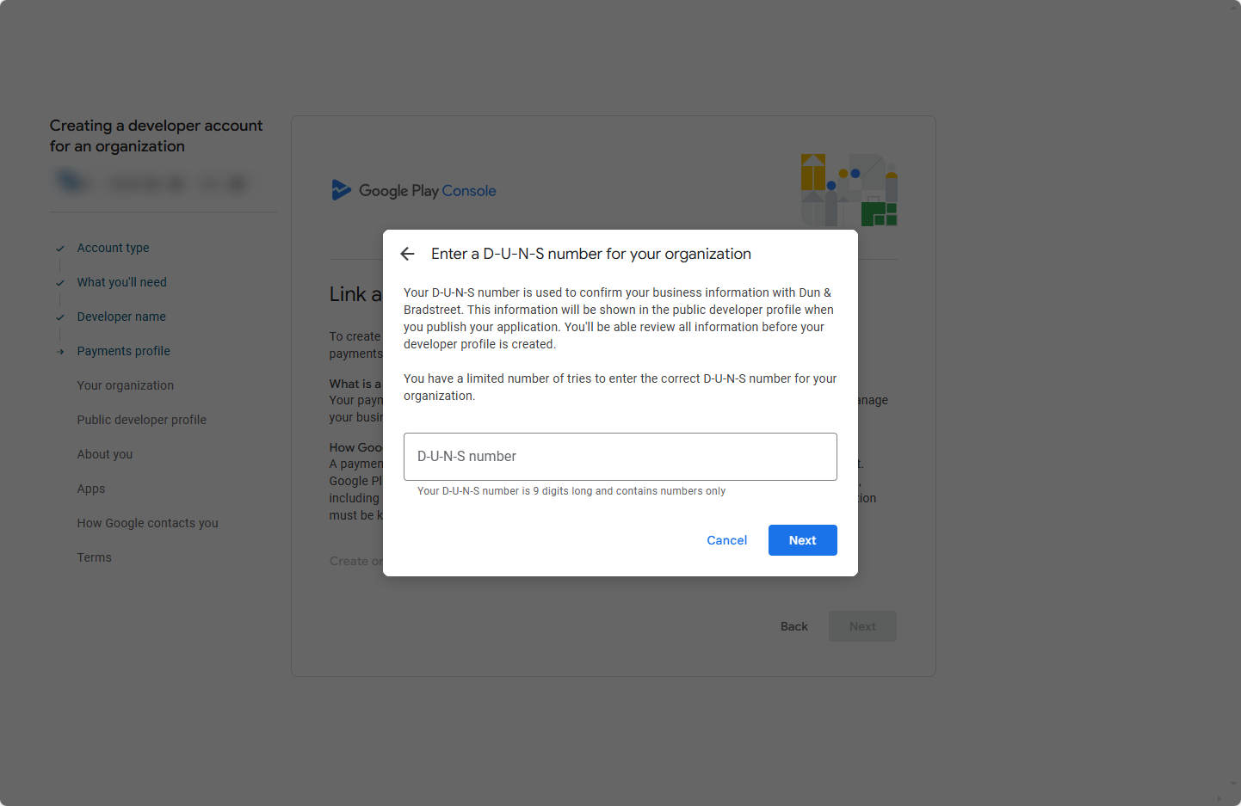Cancel the D-U-N-S number dialog
Viewport: 1241px width, 806px height.
click(726, 540)
